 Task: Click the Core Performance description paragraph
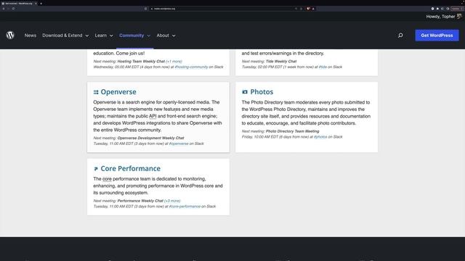tap(158, 186)
